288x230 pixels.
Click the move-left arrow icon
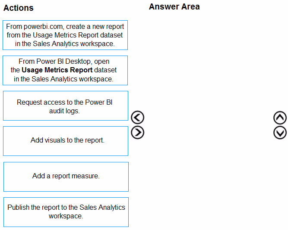pyautogui.click(x=137, y=117)
